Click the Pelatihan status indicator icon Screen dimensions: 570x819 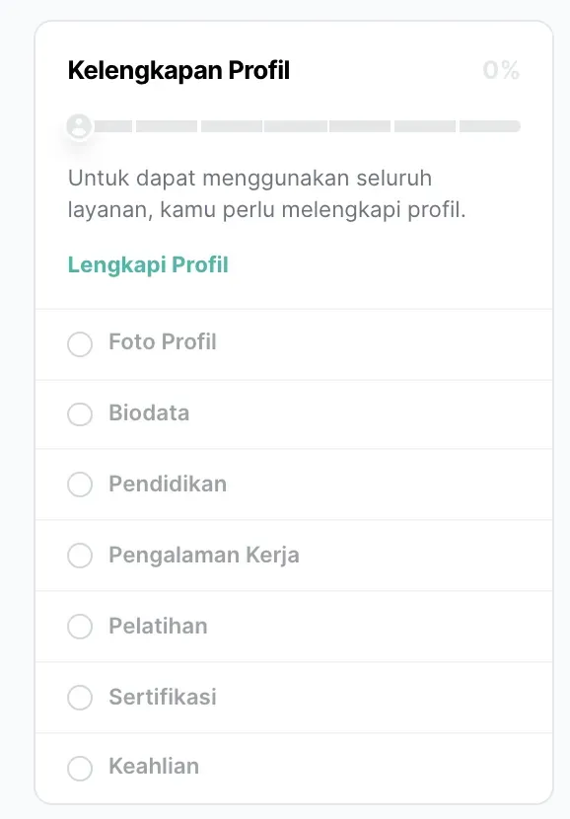[x=80, y=627]
